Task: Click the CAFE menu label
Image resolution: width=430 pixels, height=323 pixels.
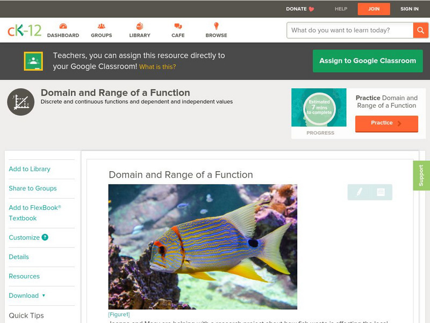Action: (178, 36)
